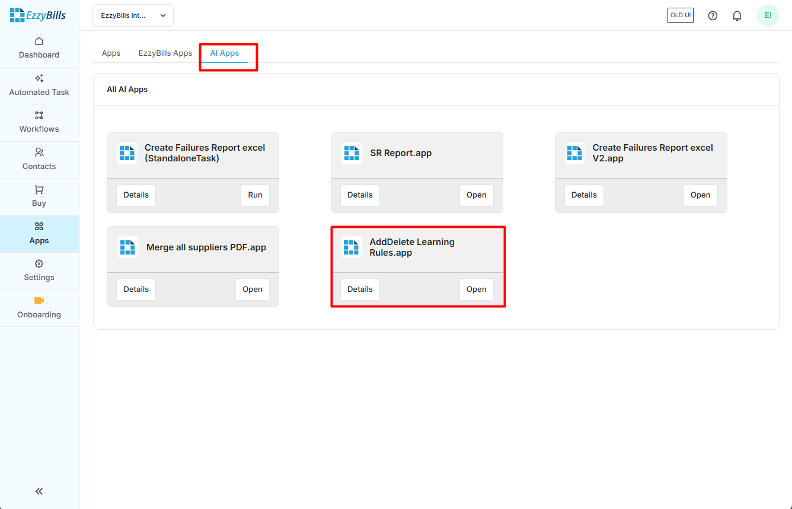Open AddDelete Learning Rules.app
Viewport: 792px width, 509px height.
click(477, 290)
